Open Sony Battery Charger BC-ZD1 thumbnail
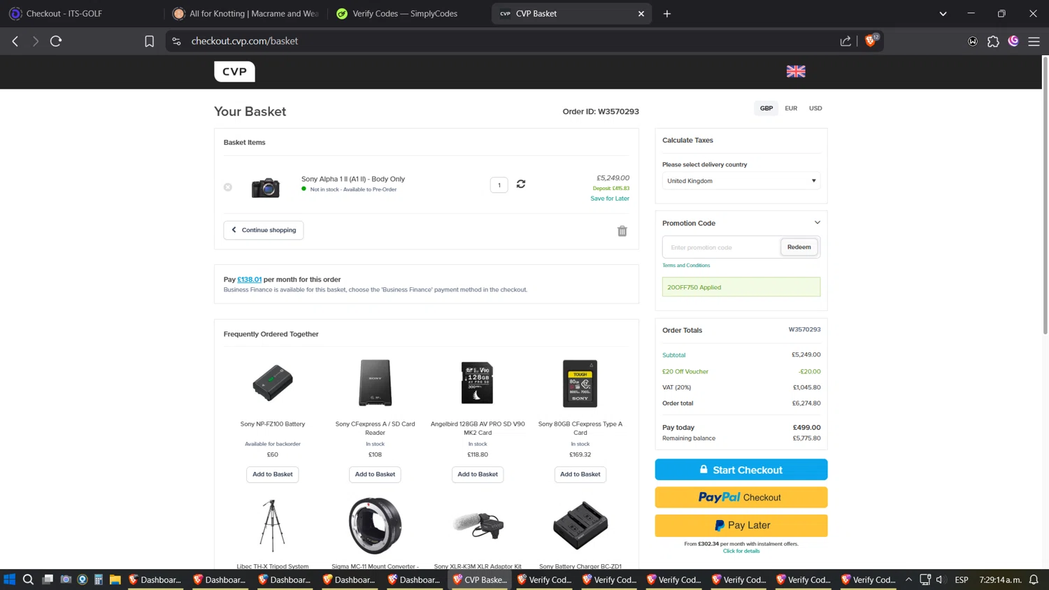The height and width of the screenshot is (590, 1049). click(x=580, y=526)
